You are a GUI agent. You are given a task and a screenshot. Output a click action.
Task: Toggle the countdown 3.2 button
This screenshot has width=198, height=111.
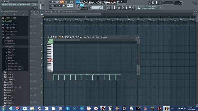(x=62, y=2)
